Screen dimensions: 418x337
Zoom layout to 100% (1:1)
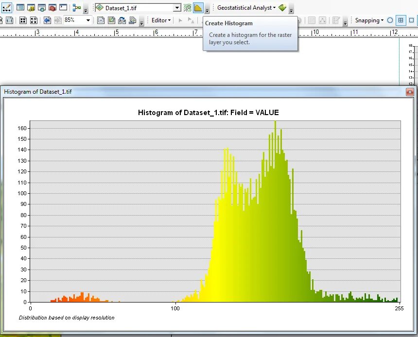click(10, 20)
